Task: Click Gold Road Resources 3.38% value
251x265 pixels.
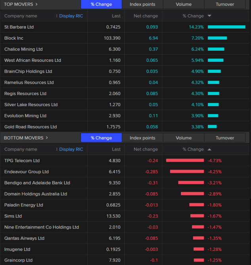Action: (x=198, y=127)
